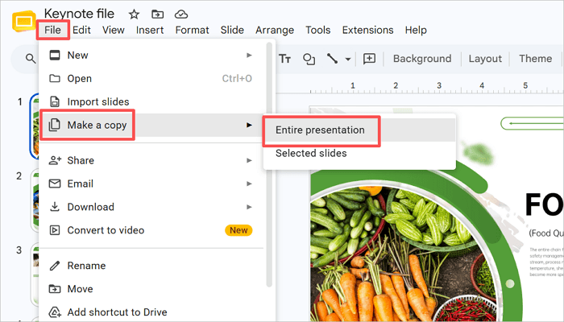
Task: Click the Download arrow icon
Action: click(x=55, y=207)
